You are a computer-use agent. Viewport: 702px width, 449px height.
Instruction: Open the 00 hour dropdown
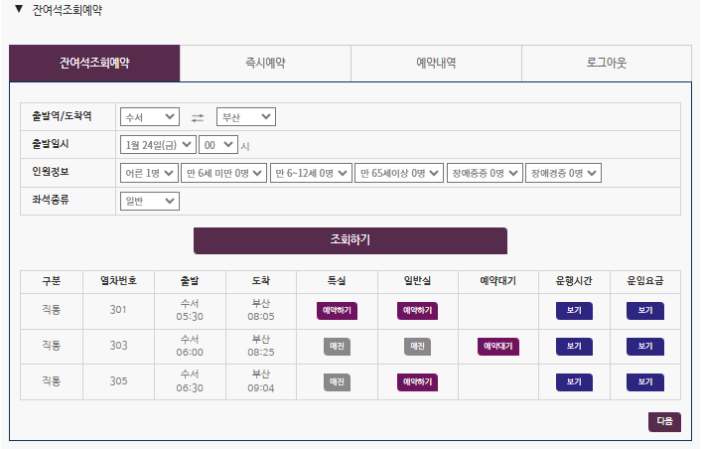[217, 145]
